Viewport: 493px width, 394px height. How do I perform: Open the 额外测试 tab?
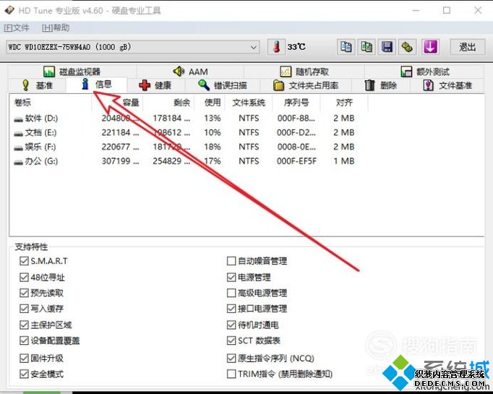pos(425,72)
